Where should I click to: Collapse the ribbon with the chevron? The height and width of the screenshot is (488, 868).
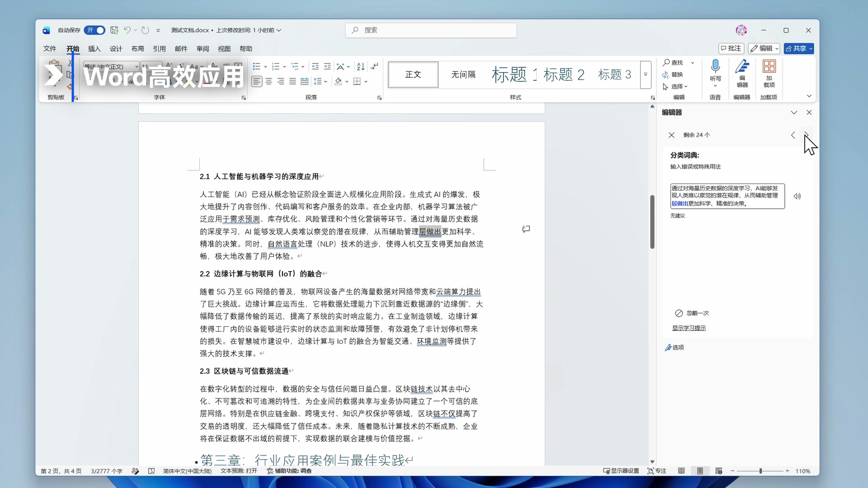point(809,96)
